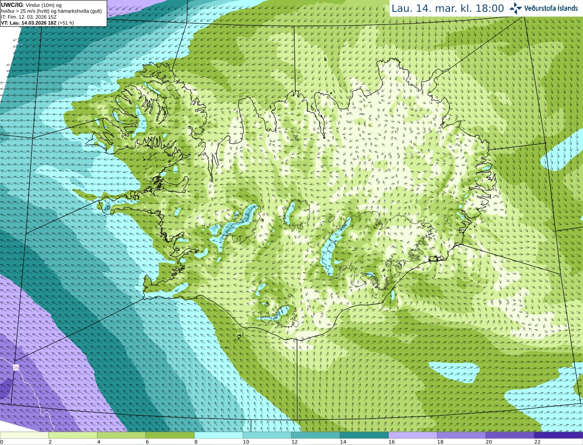Pick the 2–4 m/s light green swatch
The image size is (583, 445).
(x=73, y=435)
